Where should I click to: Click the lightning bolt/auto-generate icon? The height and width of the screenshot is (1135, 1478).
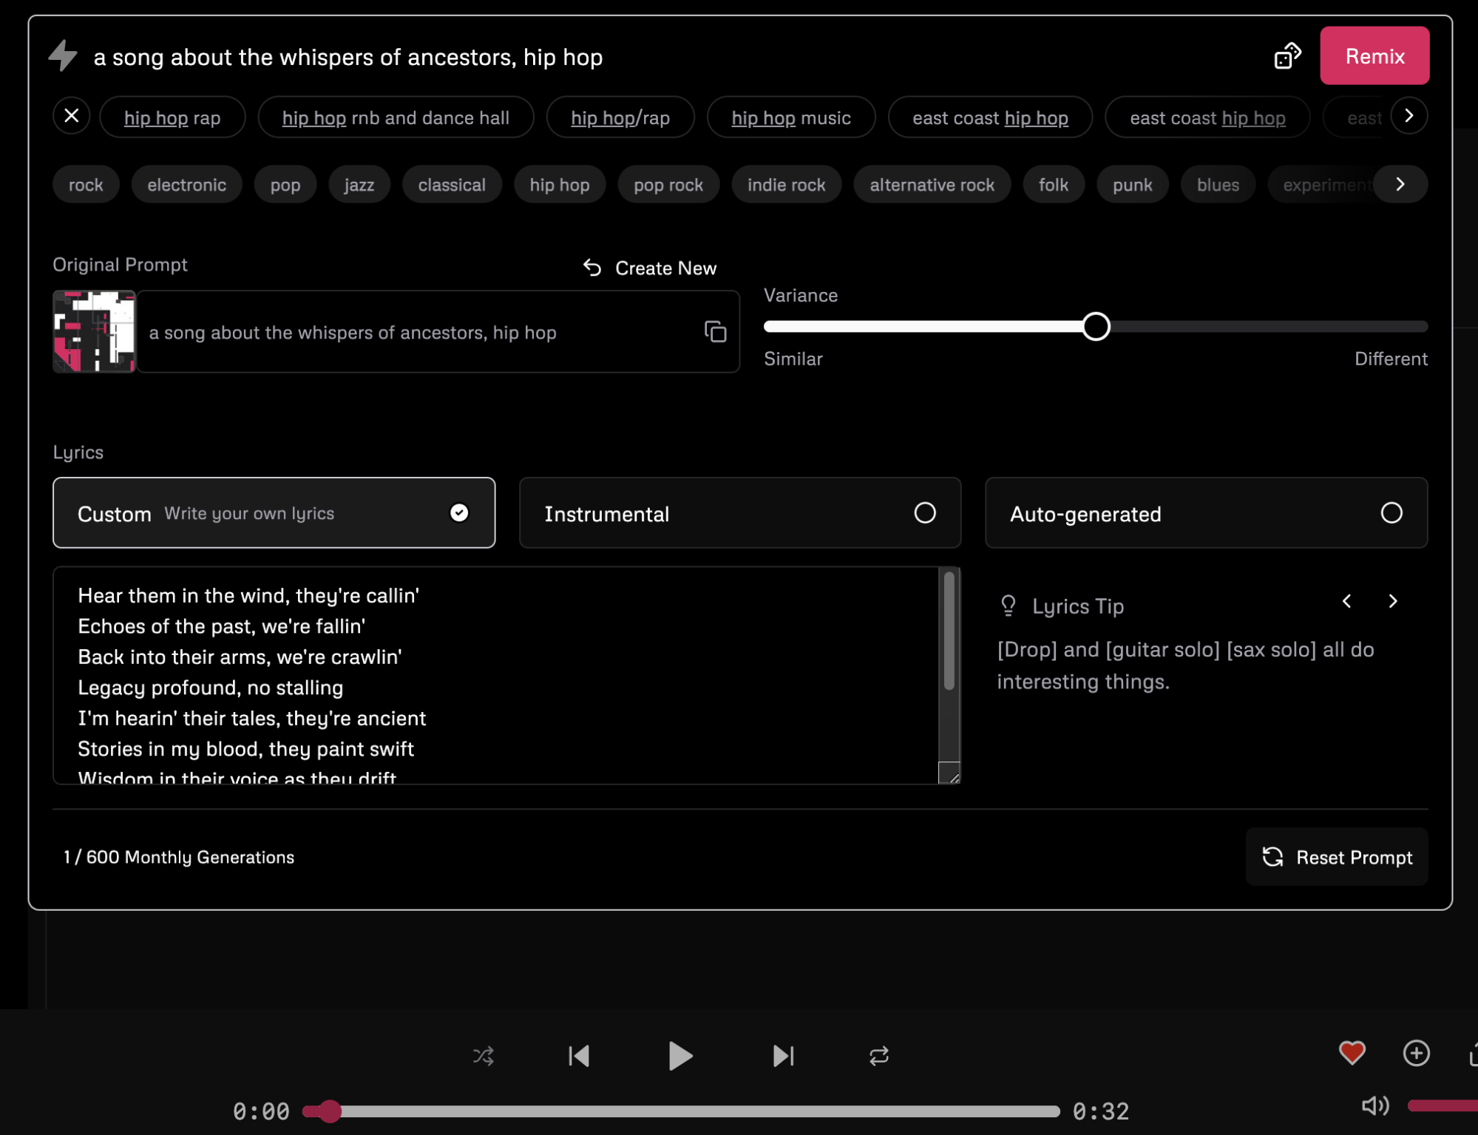pos(62,56)
